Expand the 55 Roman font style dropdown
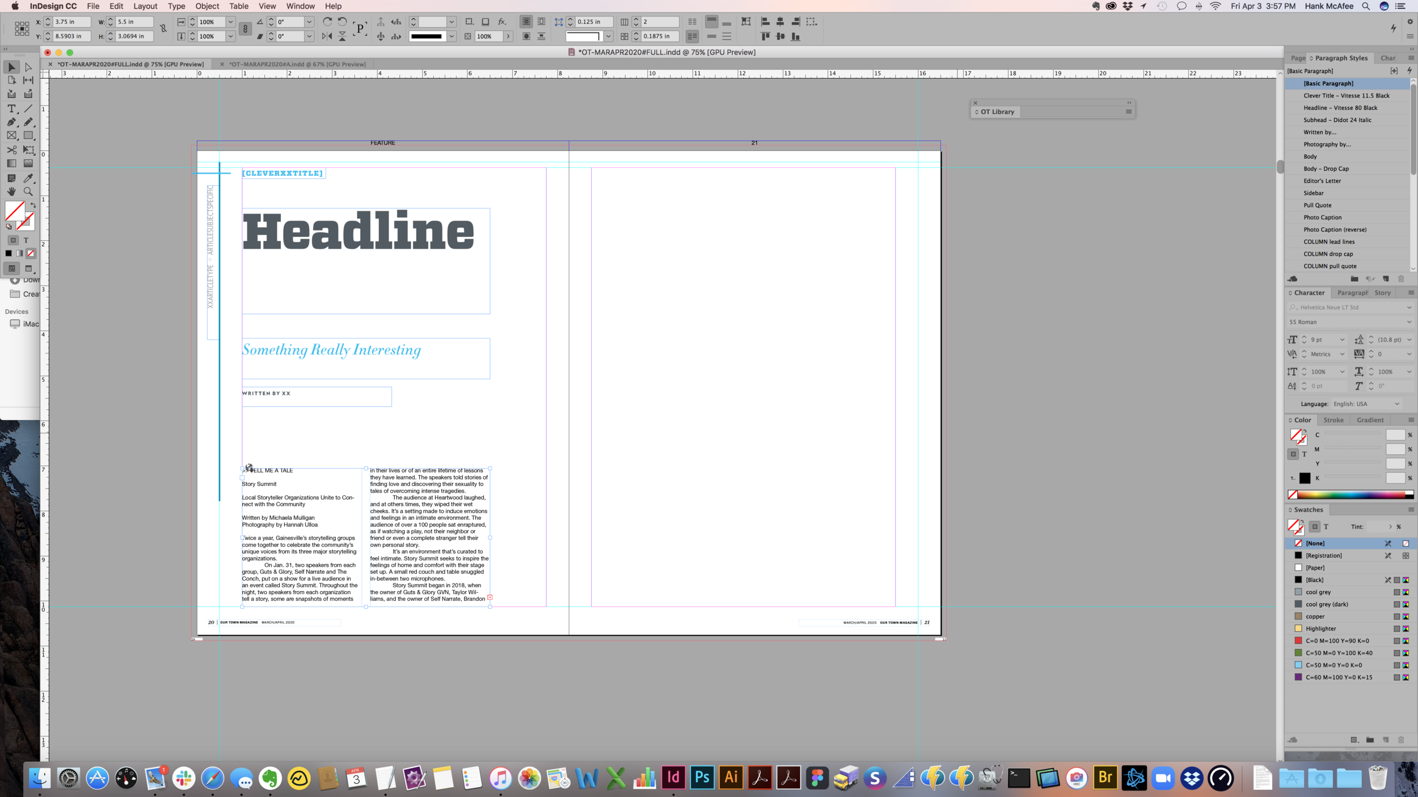 (1409, 322)
